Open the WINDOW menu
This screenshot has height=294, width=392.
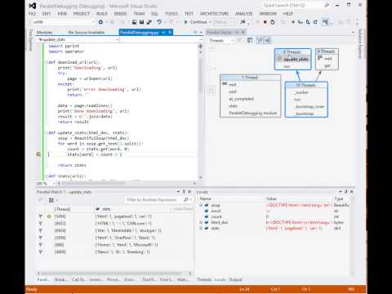coord(268,14)
